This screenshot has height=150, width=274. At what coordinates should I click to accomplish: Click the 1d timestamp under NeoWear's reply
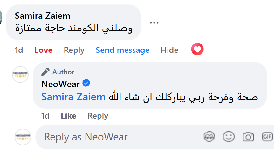(x=45, y=116)
